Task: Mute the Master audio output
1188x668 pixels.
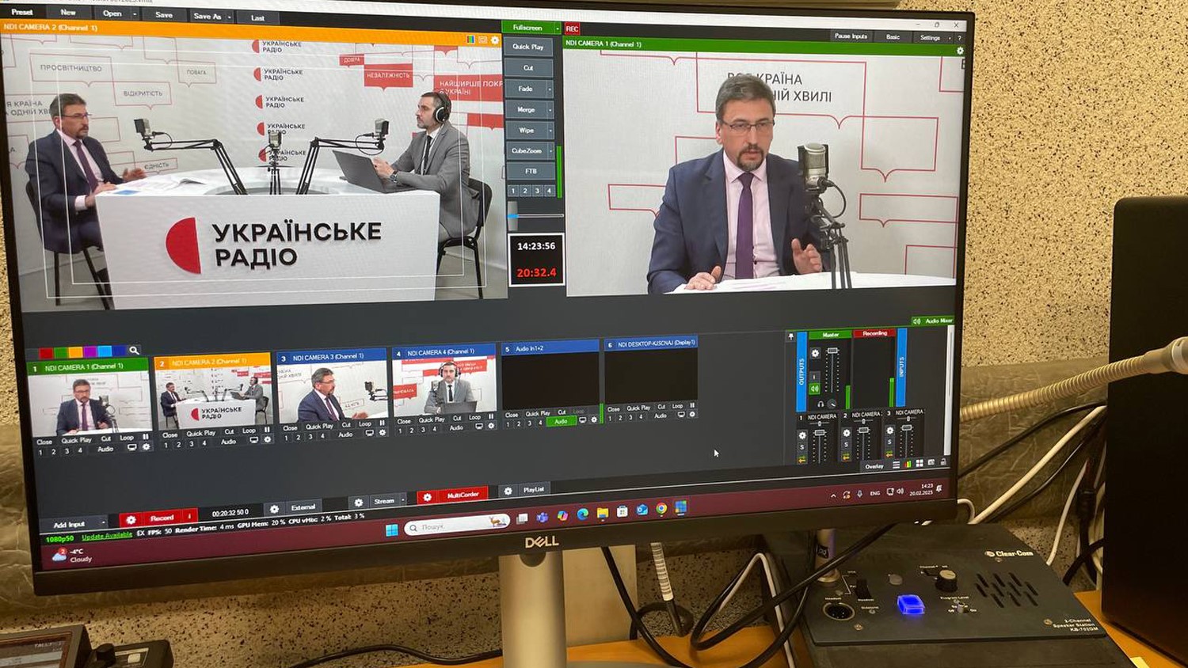Action: [x=814, y=389]
